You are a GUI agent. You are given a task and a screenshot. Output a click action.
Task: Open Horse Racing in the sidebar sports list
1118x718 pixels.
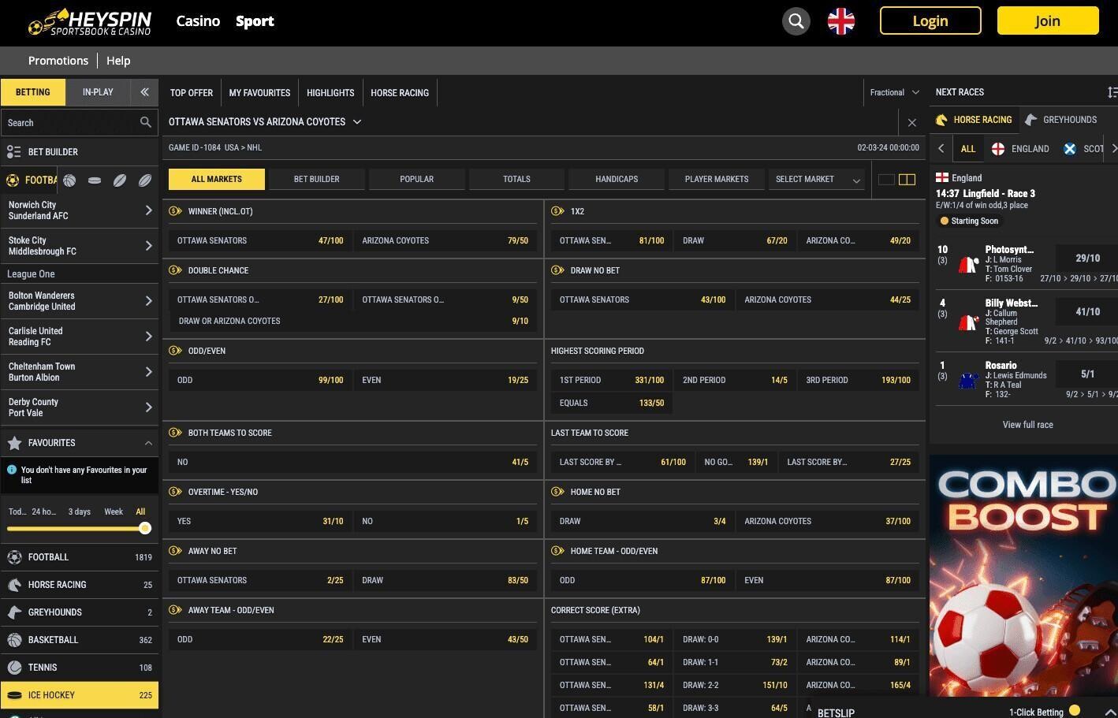80,585
